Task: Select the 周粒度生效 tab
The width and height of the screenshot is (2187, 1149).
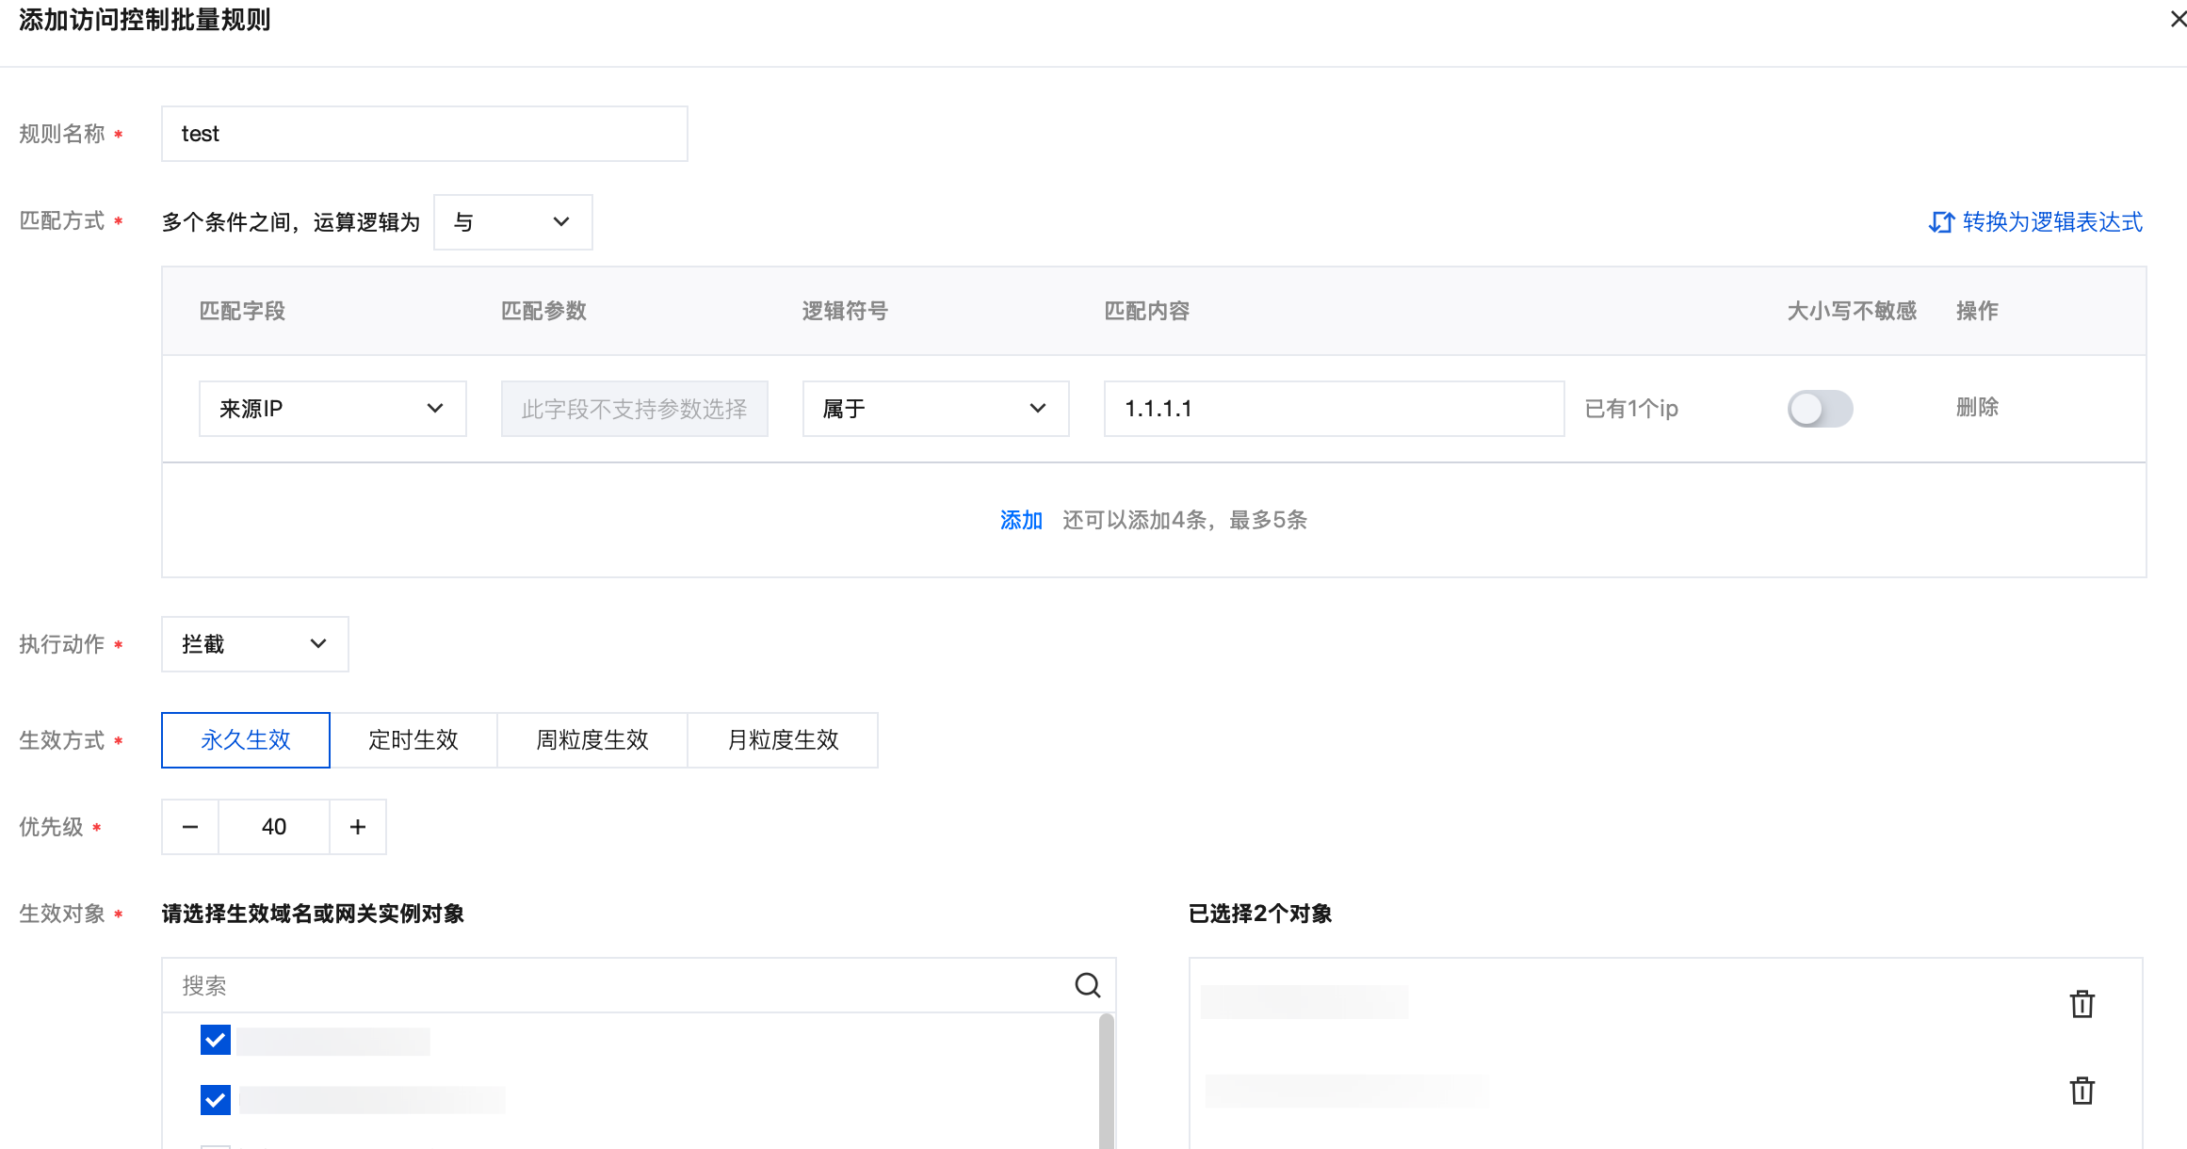Action: [x=592, y=740]
